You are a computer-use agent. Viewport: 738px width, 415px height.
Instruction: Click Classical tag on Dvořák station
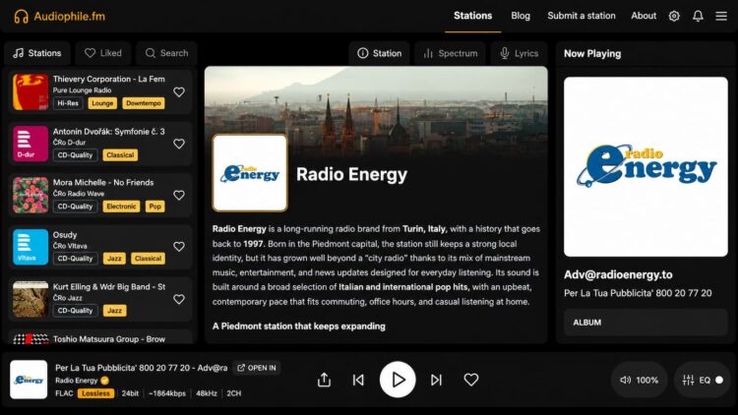tap(120, 154)
